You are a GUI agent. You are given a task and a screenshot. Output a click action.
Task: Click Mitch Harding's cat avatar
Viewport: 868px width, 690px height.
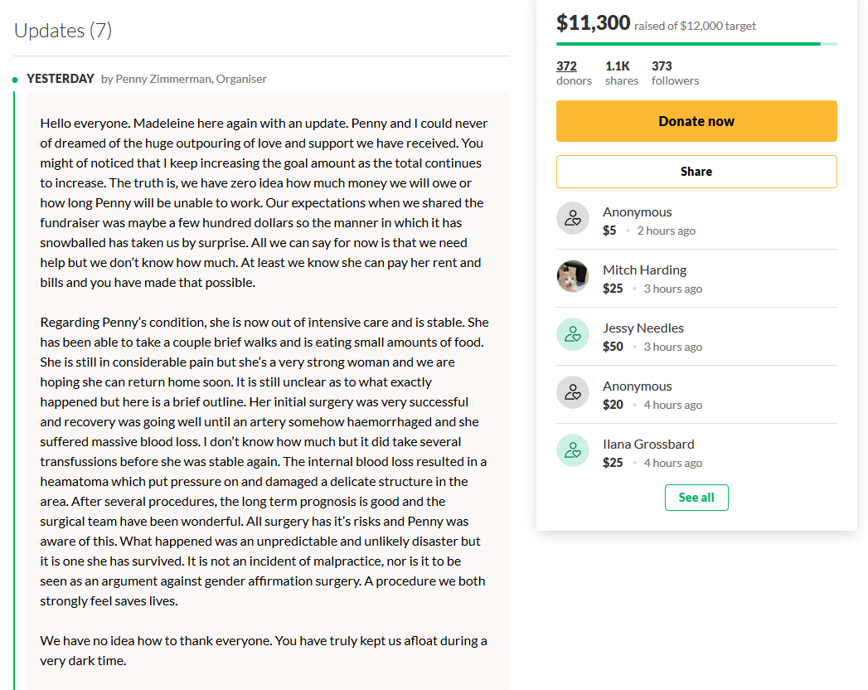pos(572,276)
